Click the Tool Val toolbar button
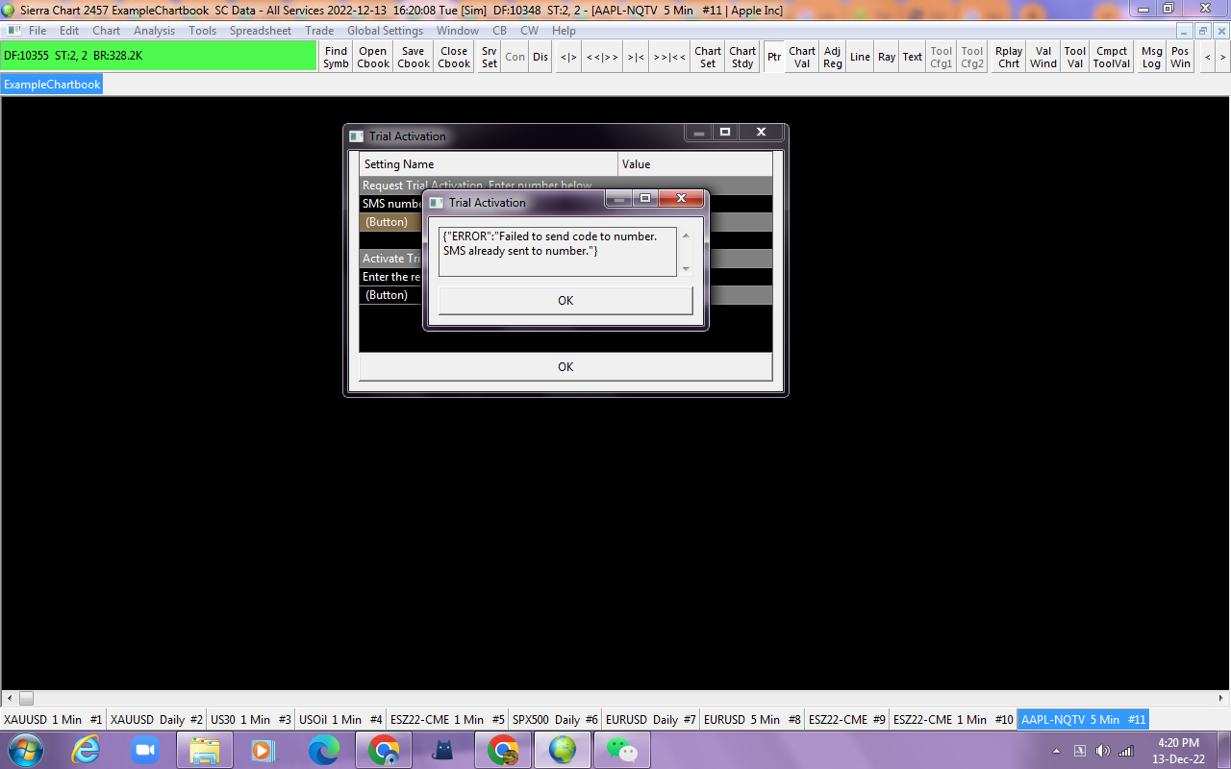Image resolution: width=1231 pixels, height=769 pixels. click(1075, 57)
